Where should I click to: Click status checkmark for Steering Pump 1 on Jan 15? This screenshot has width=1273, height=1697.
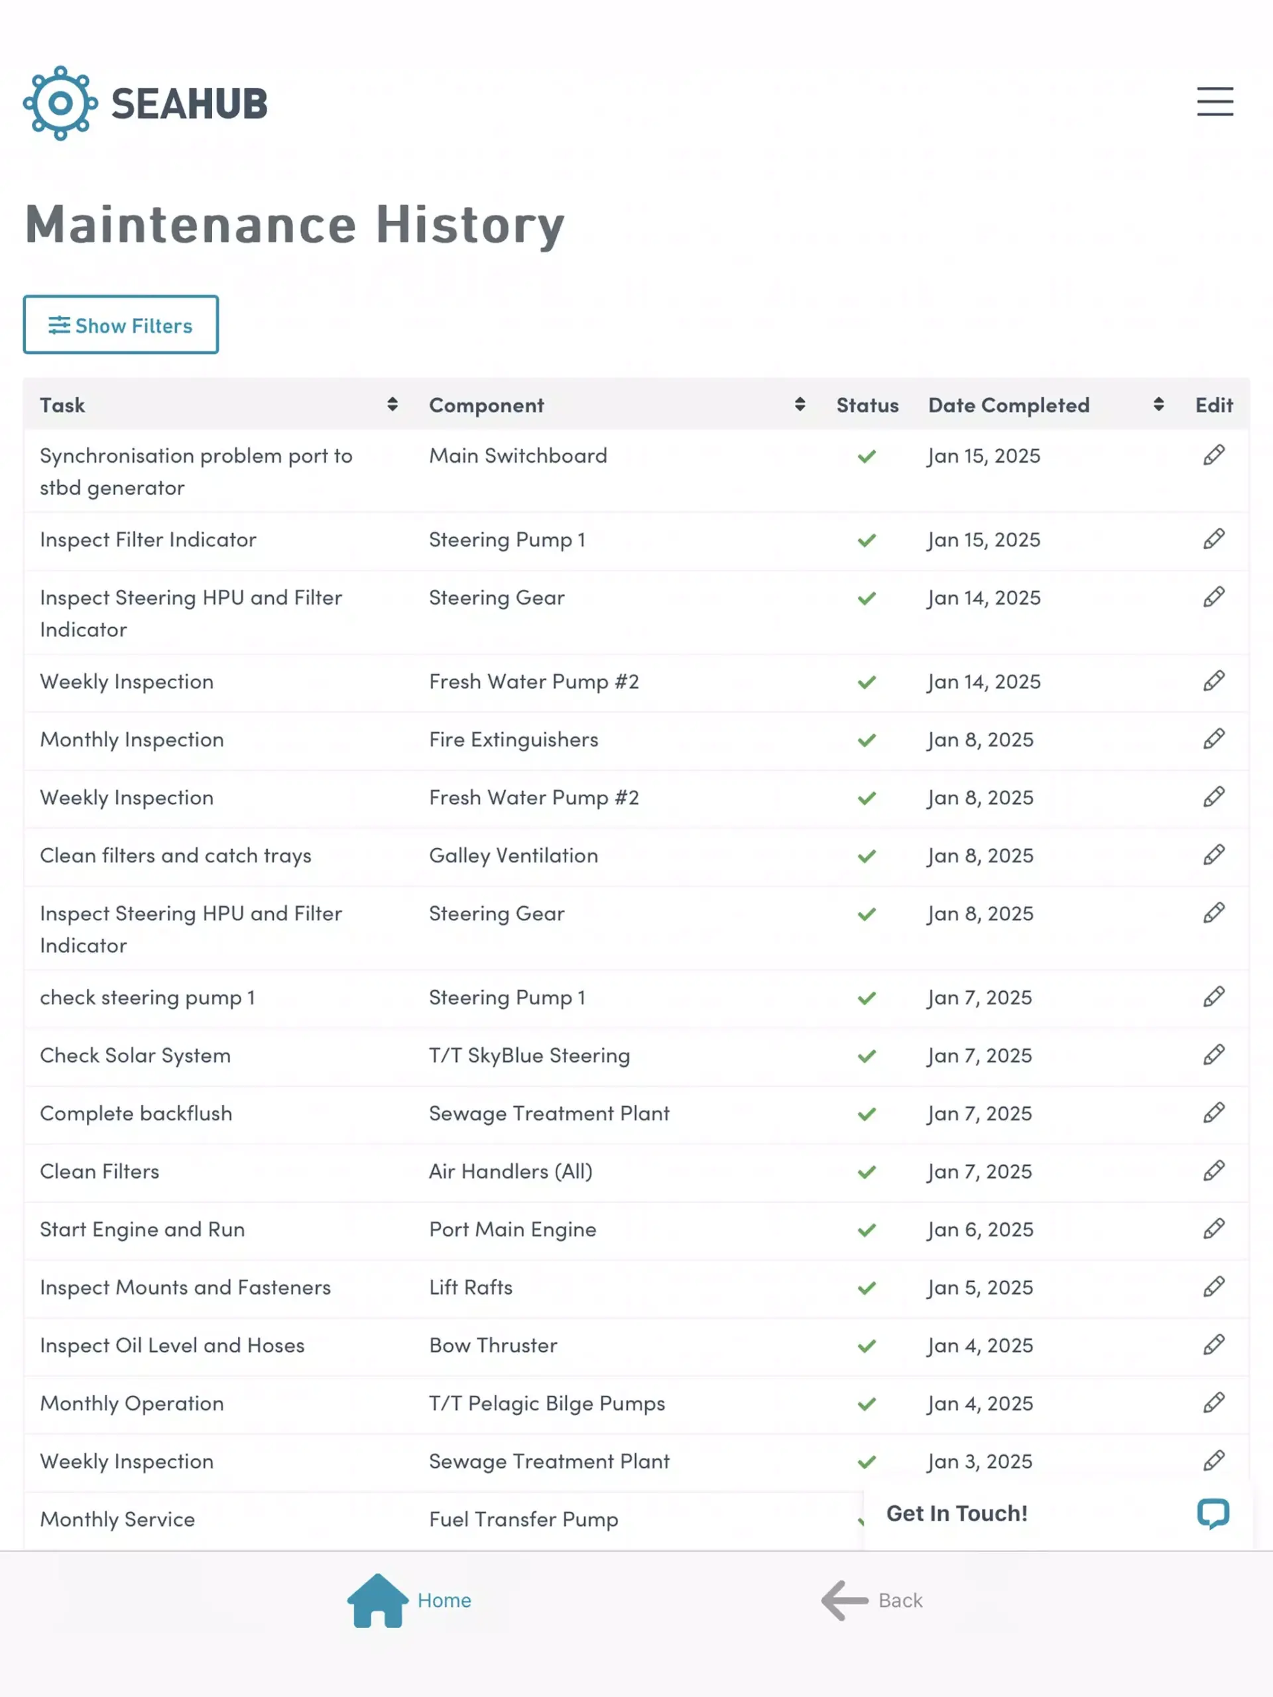(x=867, y=540)
